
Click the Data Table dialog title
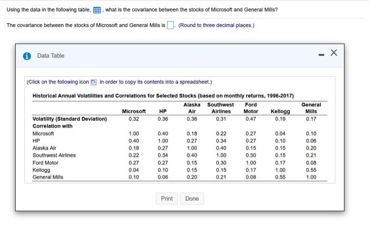coord(51,56)
